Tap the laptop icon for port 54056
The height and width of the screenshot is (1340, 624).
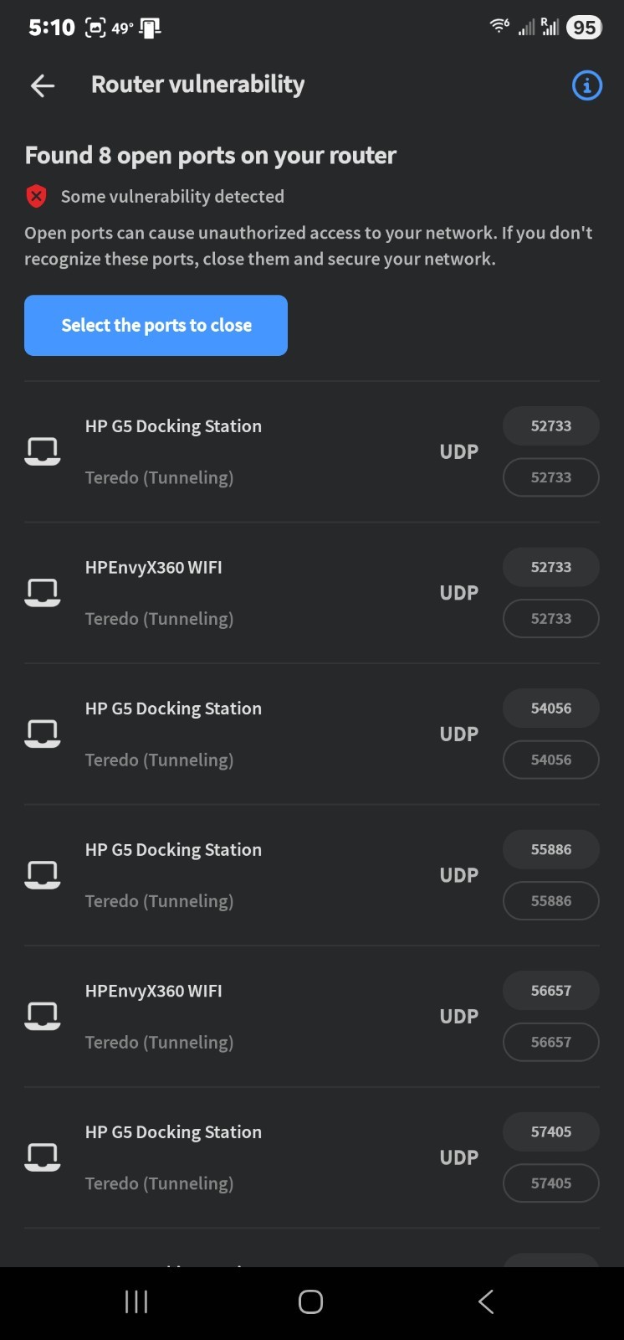(42, 734)
